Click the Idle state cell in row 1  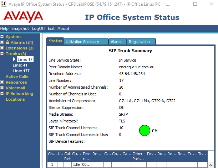click(x=77, y=164)
